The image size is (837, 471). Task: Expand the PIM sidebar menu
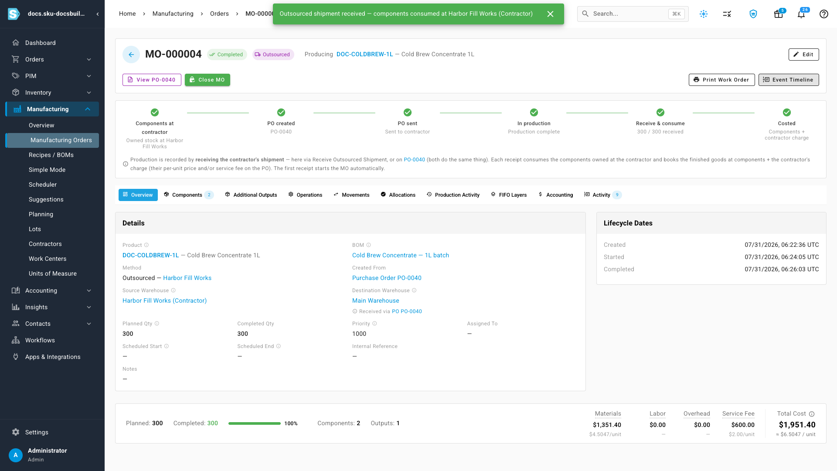(52, 76)
